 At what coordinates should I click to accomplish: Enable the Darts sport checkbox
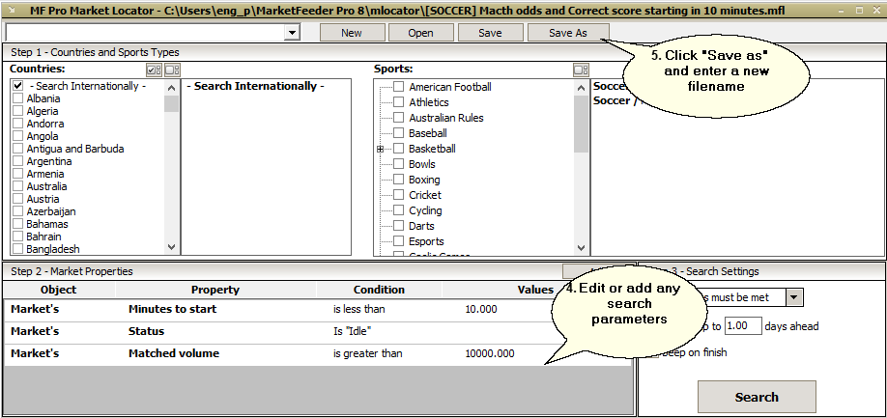point(399,226)
